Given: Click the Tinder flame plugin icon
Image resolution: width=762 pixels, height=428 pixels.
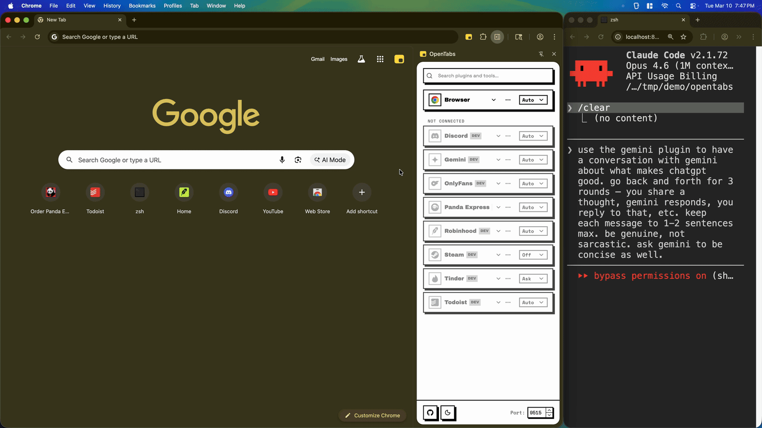Looking at the screenshot, I should coord(435,279).
